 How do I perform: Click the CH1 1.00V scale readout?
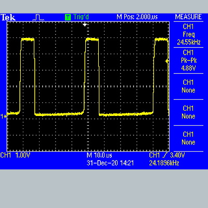click(x=15, y=155)
